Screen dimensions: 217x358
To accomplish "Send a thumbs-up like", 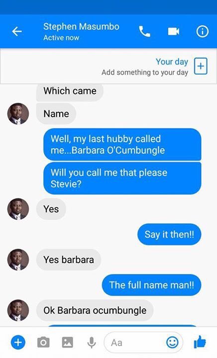I will tap(200, 342).
